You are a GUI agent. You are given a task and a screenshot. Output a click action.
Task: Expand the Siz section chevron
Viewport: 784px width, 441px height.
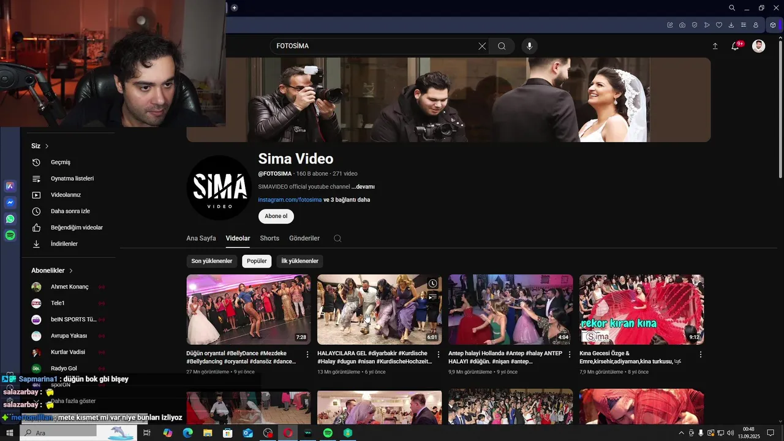point(47,146)
